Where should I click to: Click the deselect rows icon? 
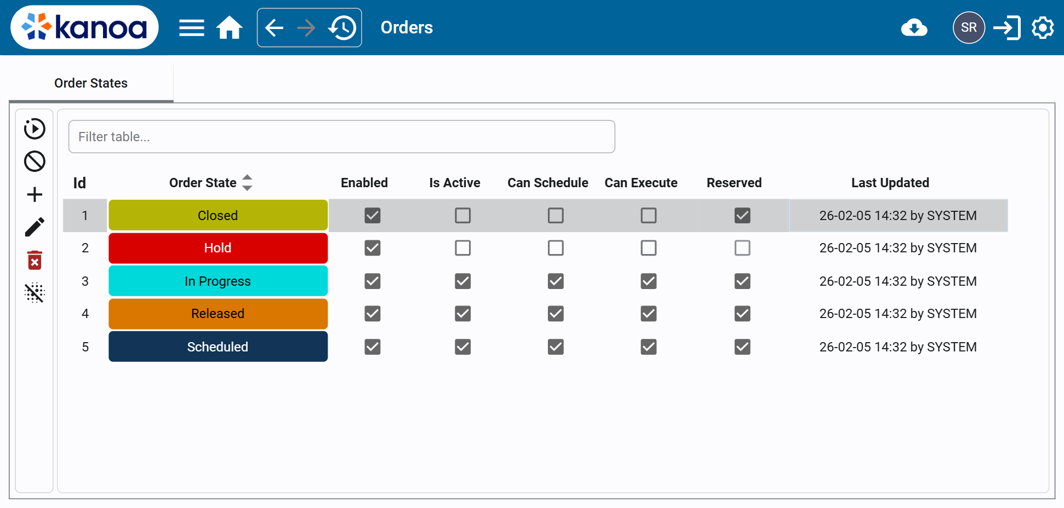click(x=35, y=293)
